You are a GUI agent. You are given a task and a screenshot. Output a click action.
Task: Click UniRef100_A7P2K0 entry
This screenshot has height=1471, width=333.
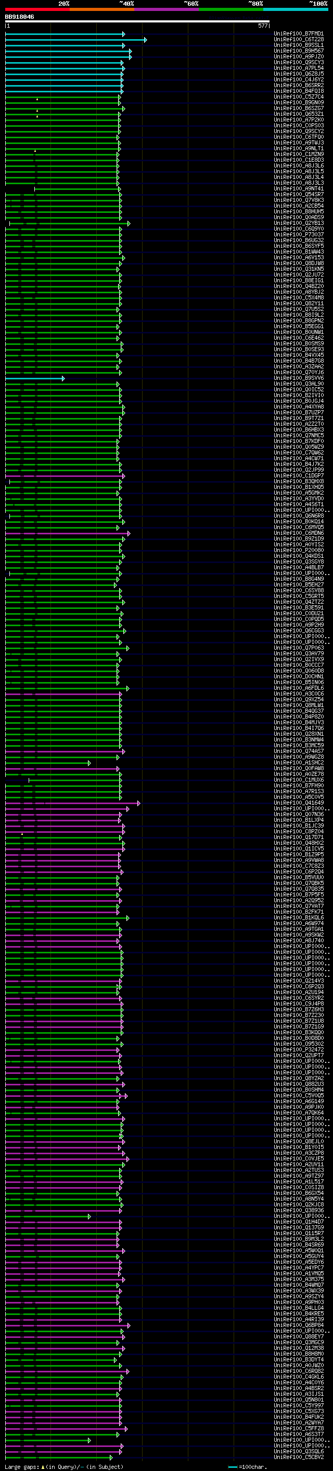coord(299,120)
